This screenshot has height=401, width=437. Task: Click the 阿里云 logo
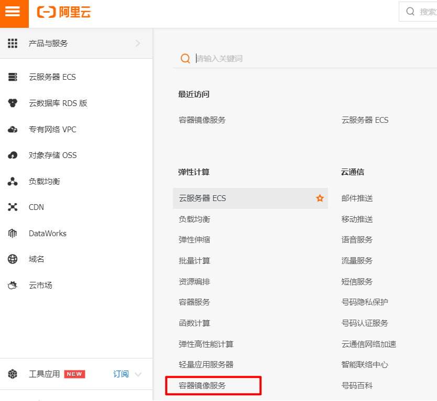(x=64, y=12)
